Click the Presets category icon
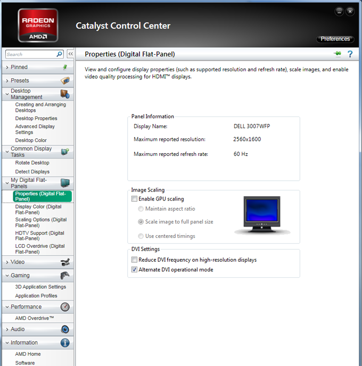 [x=65, y=81]
